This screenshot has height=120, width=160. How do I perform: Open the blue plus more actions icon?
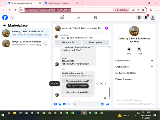tap(55, 104)
